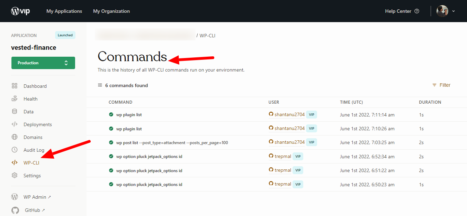Click the DURATION column header

(x=430, y=102)
